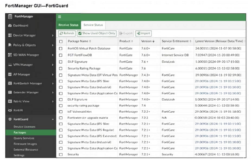Screen dimensions: 252x165
Task: Check the FortiOS Virtual Patch Database row
Action: 61,49
